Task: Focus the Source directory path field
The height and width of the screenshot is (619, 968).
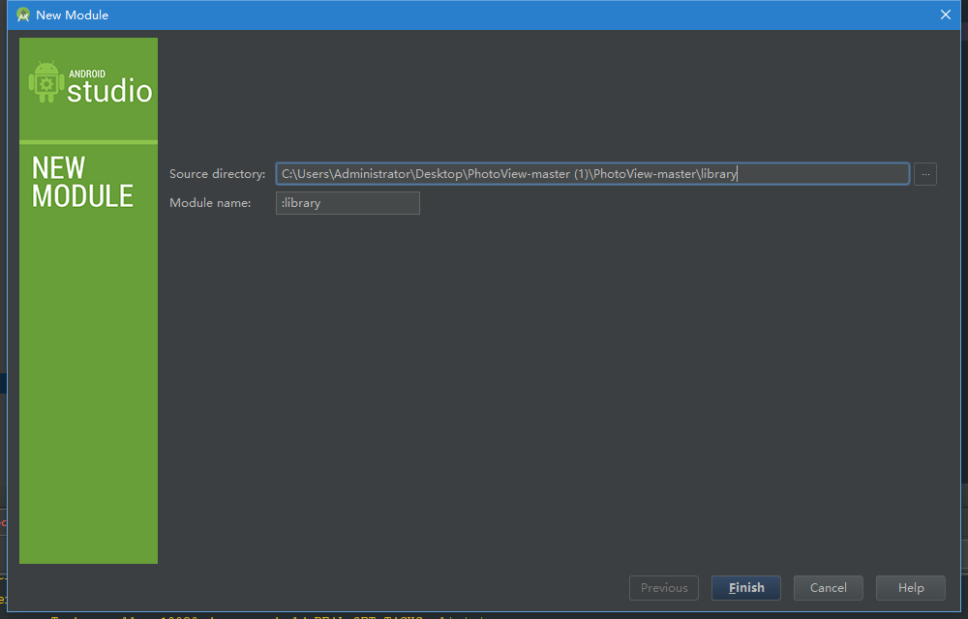Action: tap(592, 174)
